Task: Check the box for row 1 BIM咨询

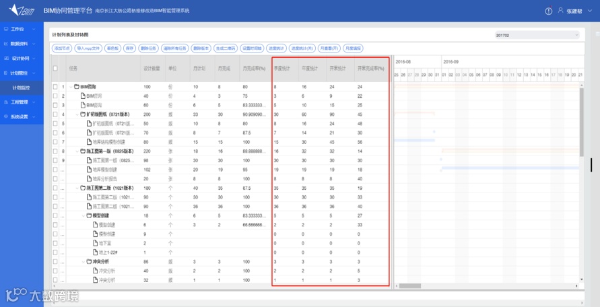Action: point(55,87)
